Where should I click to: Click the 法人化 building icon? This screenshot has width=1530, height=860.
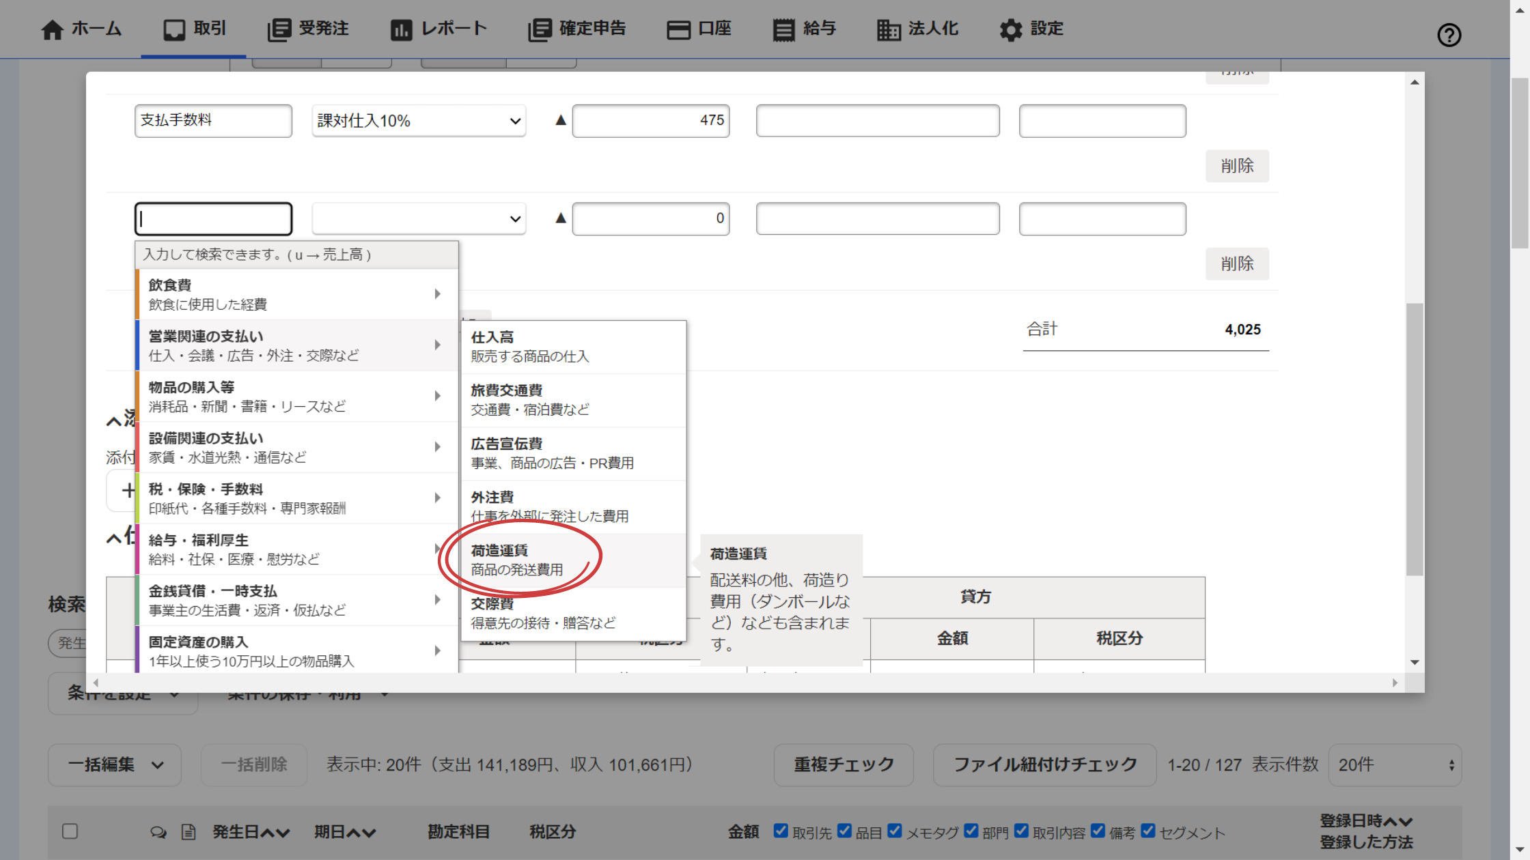pyautogui.click(x=888, y=29)
